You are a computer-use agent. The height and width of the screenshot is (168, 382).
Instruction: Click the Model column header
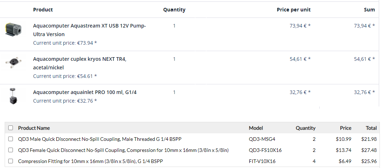click(x=256, y=128)
